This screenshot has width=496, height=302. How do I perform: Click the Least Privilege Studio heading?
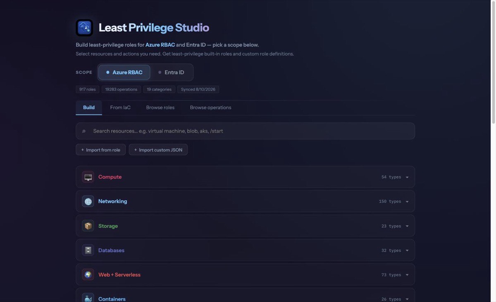click(154, 28)
